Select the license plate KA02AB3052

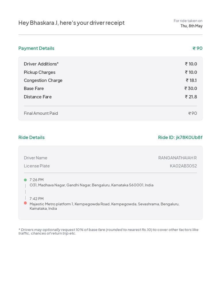(183, 166)
